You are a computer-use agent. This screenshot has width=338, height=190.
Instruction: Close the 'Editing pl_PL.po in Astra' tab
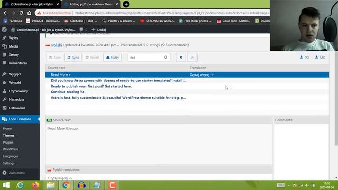117,4
